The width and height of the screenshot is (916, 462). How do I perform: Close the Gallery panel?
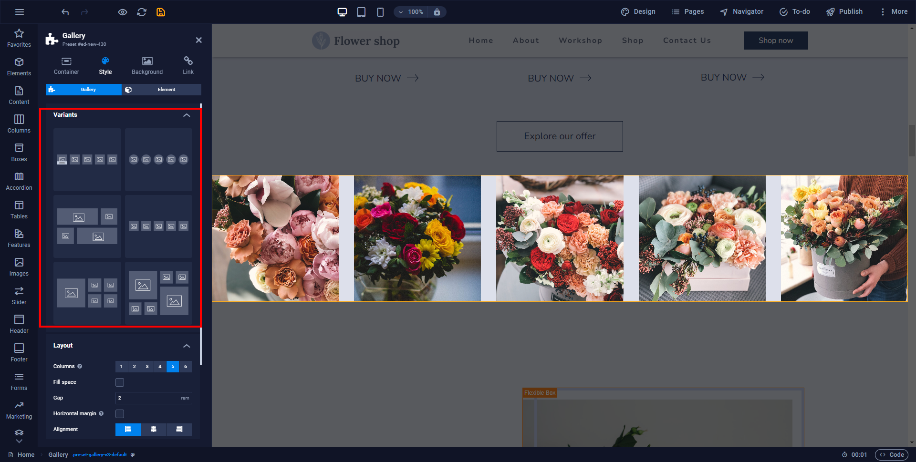(199, 40)
